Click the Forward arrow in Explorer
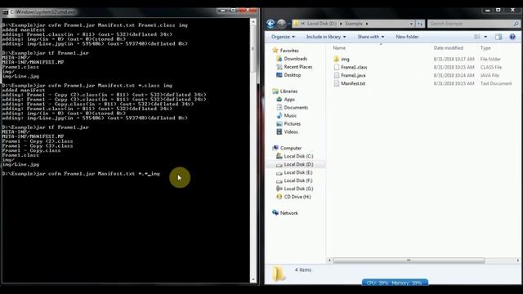523x294 pixels. (281, 24)
